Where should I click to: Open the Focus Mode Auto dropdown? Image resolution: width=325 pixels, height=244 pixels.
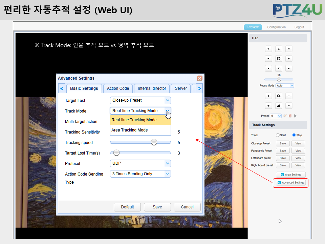pos(285,85)
